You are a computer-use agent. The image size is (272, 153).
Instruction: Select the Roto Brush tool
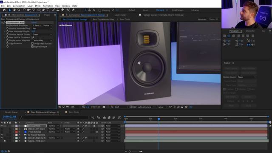coord(68,10)
